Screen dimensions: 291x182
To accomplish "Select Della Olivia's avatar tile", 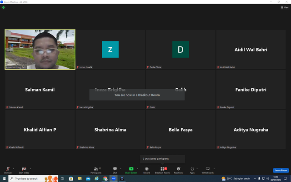I will (181, 50).
